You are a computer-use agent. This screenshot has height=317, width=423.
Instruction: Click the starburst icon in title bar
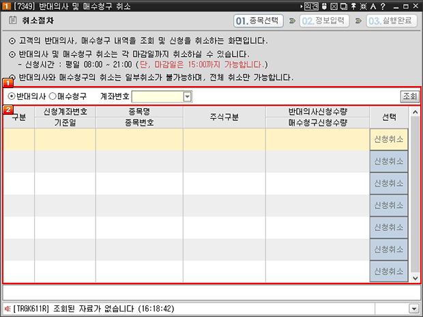point(363,6)
